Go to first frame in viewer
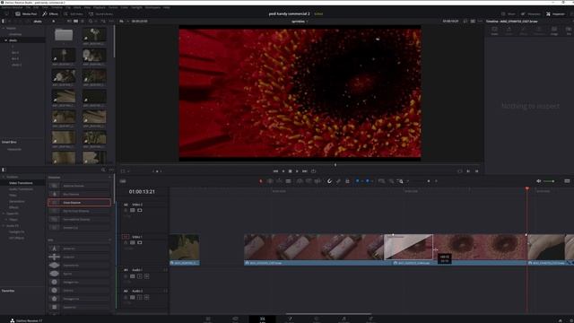Screen dimensions: 574x323 (275, 171)
